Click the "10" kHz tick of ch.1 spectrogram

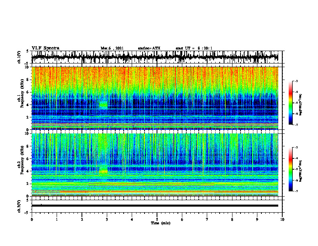pyautogui.click(x=27, y=67)
